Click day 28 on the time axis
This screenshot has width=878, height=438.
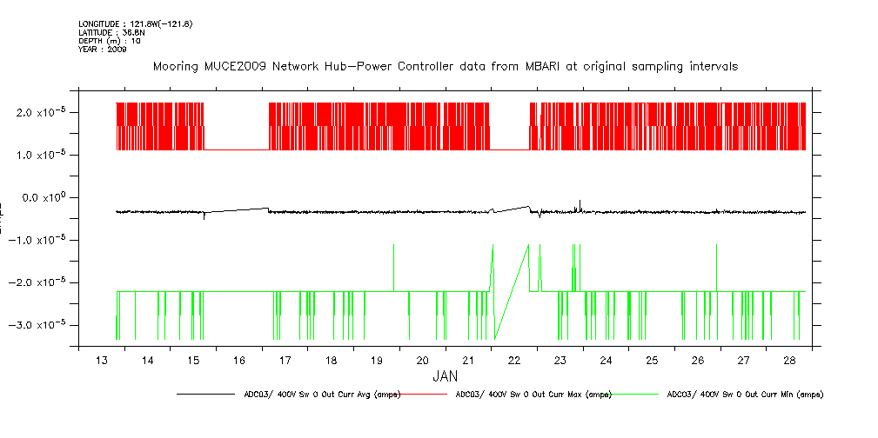point(789,361)
